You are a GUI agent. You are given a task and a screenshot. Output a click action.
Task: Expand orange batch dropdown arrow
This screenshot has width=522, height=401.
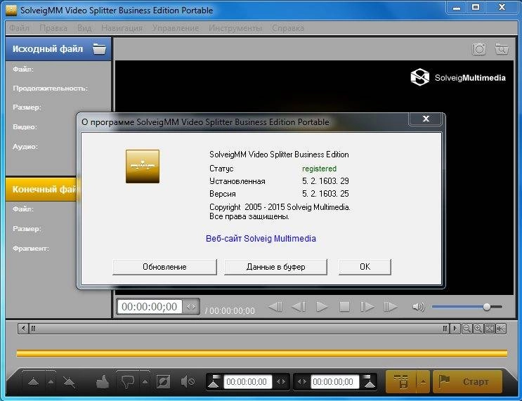click(423, 381)
